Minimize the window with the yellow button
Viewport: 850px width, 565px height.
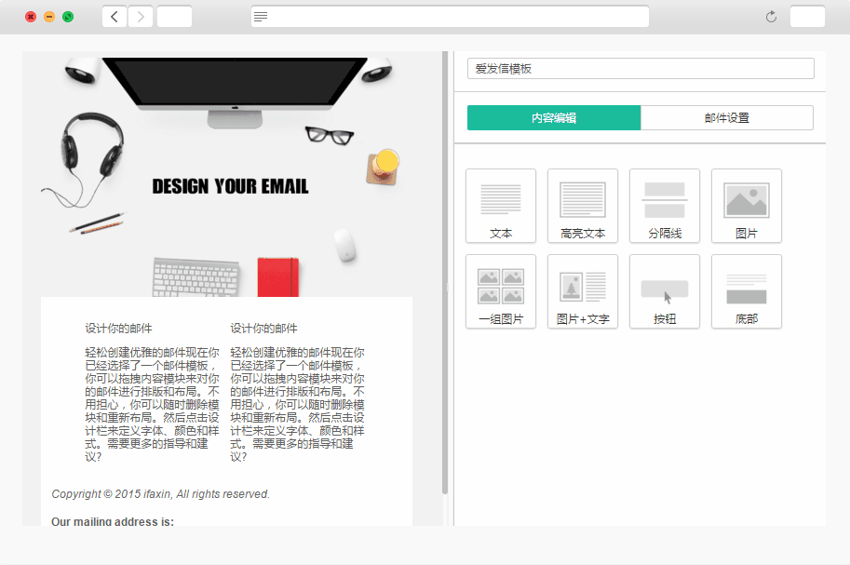coord(49,17)
